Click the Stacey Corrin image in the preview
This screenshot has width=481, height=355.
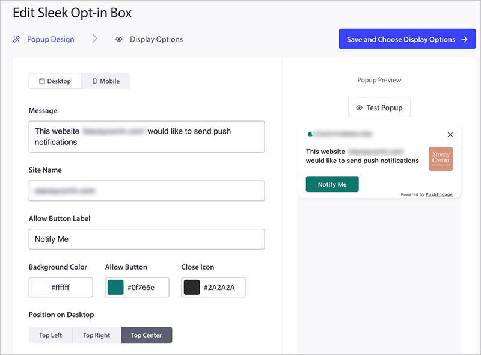coord(441,159)
